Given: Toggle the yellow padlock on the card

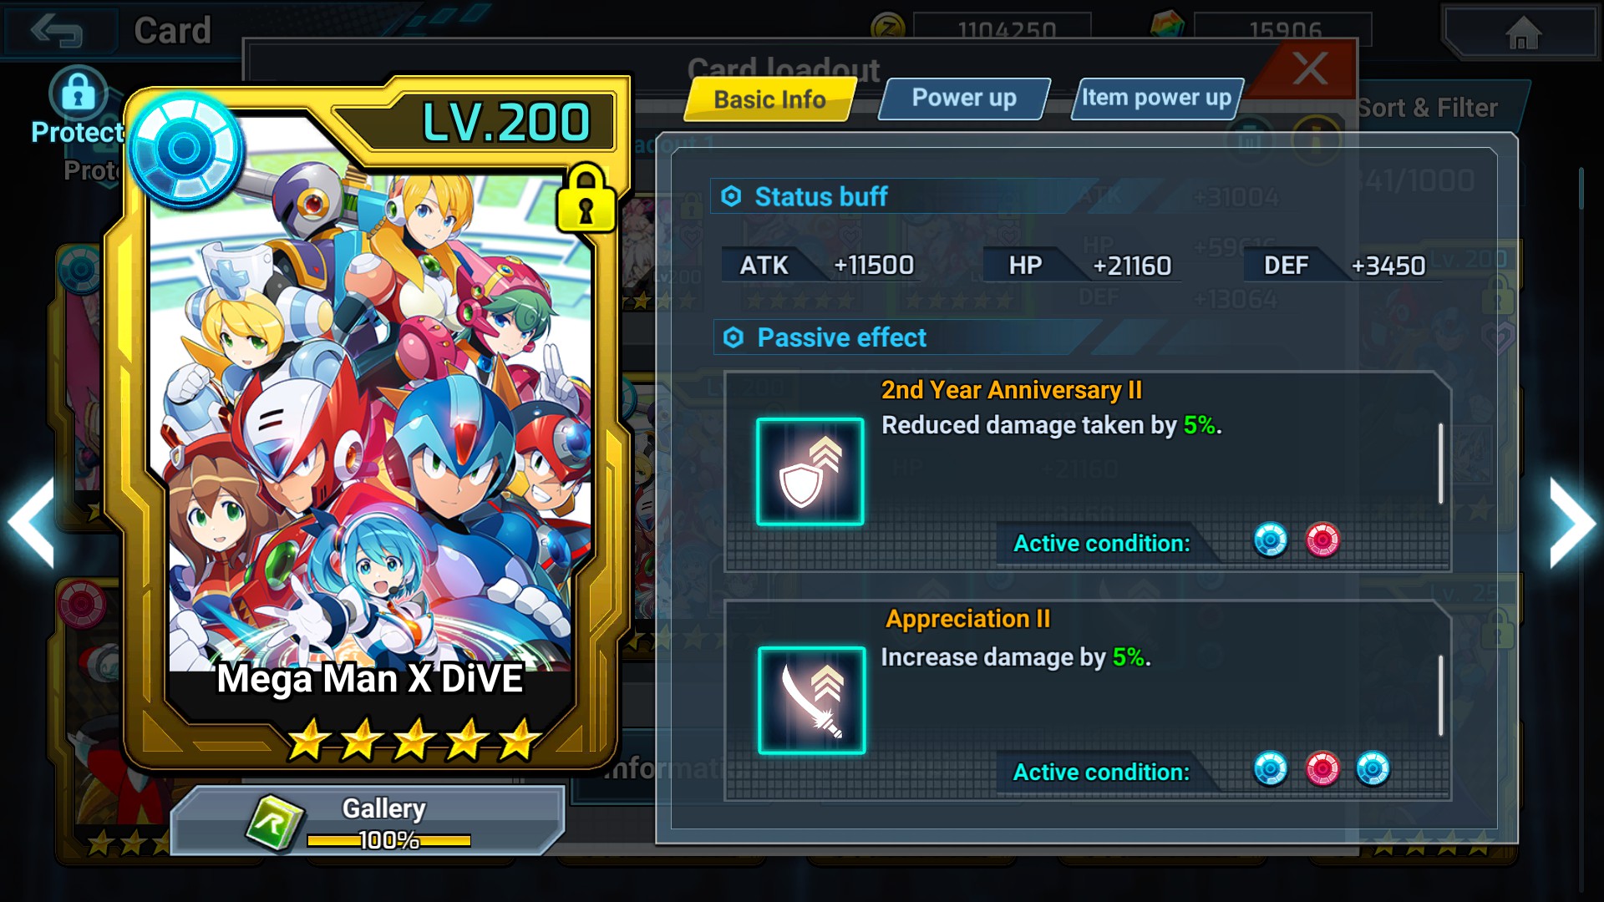Looking at the screenshot, I should click(586, 199).
